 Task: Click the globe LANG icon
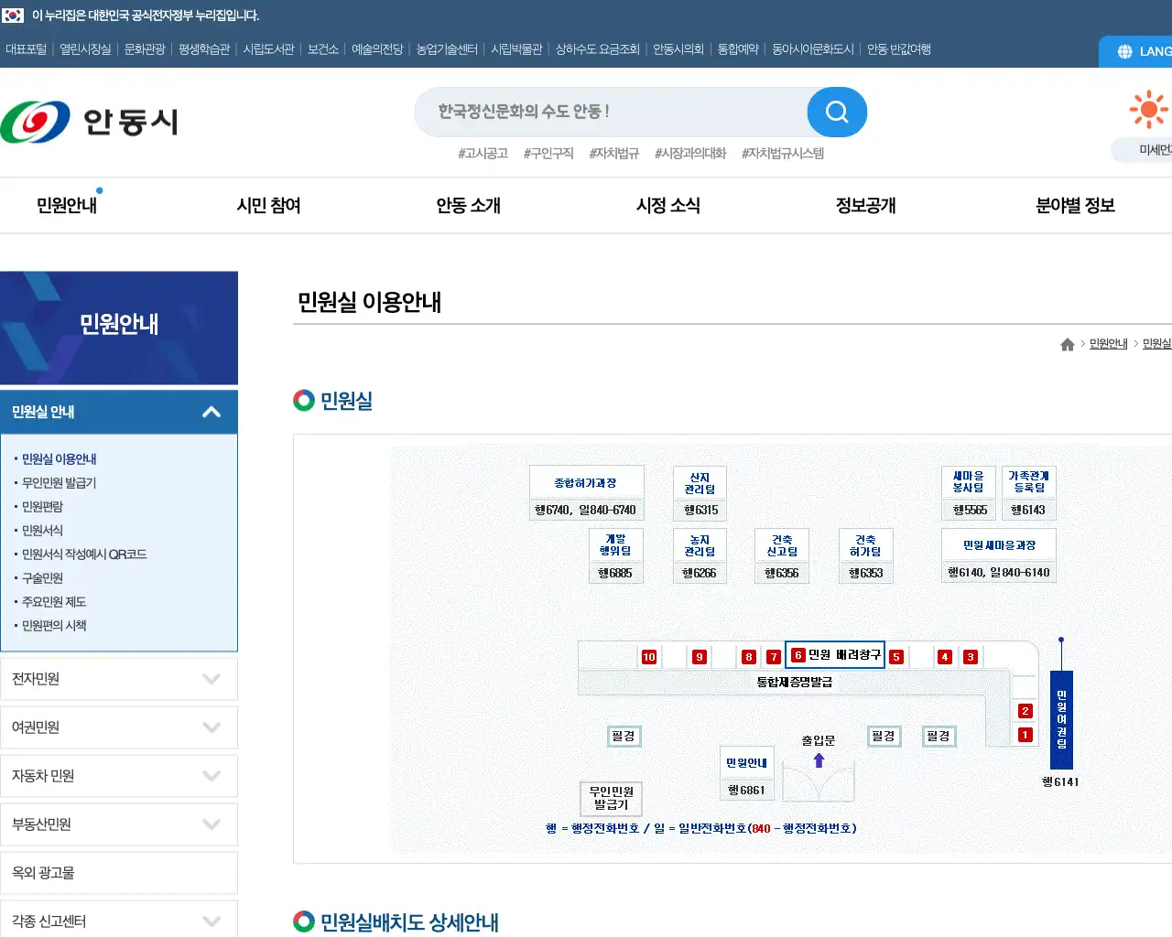tap(1124, 51)
